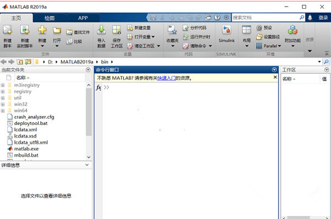Open 预设 (Preferences)

click(x=264, y=28)
